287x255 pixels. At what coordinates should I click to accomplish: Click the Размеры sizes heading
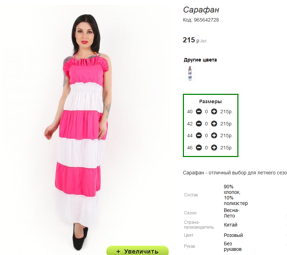coord(210,101)
